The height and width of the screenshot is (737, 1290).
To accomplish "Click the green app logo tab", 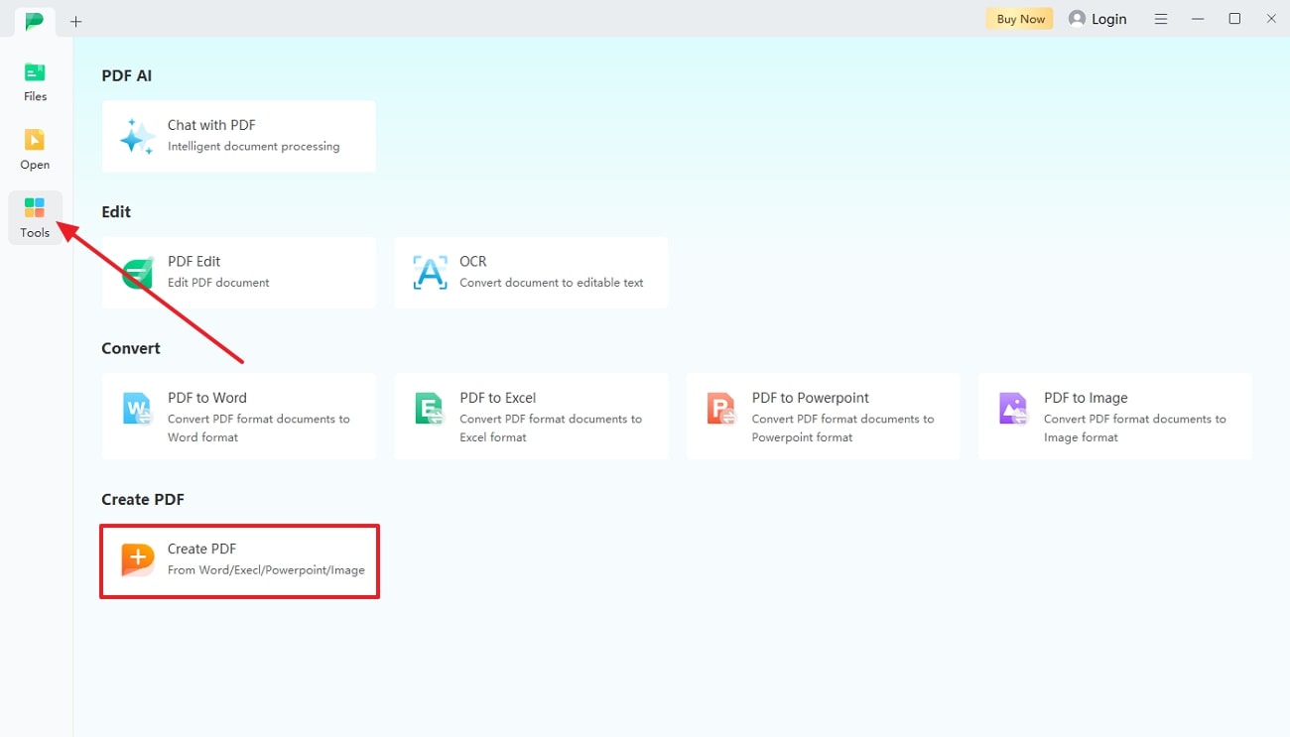I will tap(35, 20).
